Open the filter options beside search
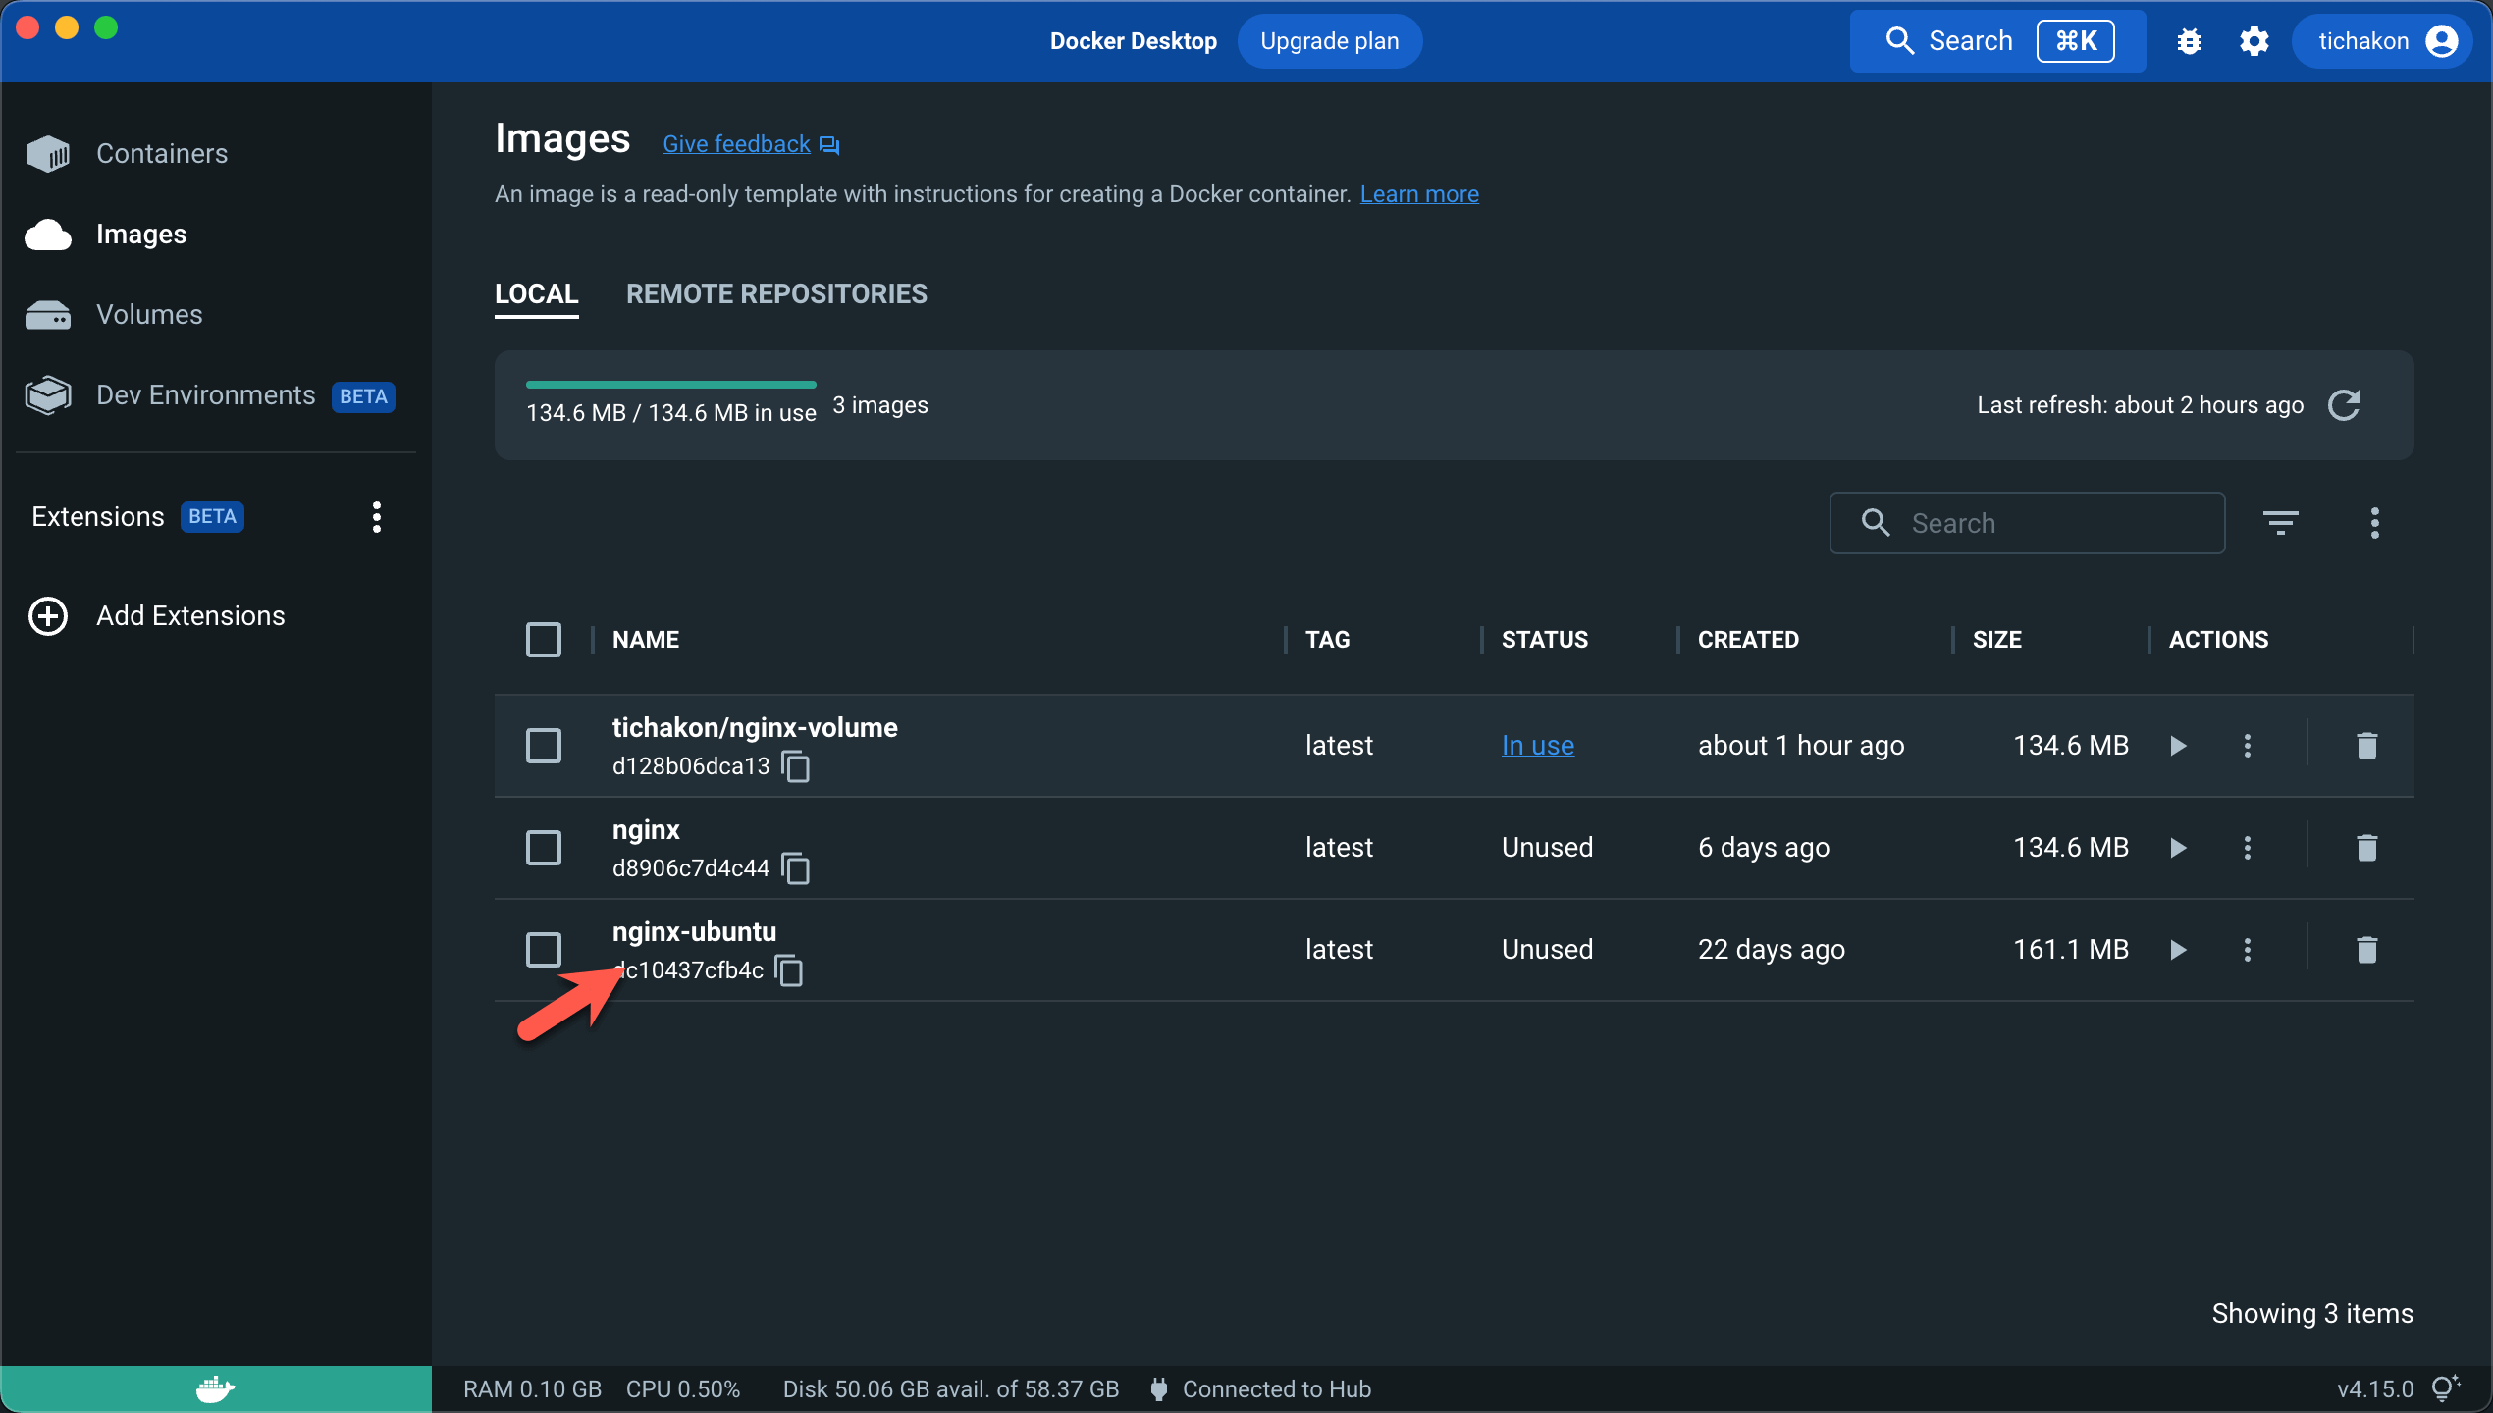The image size is (2493, 1413). [x=2282, y=522]
